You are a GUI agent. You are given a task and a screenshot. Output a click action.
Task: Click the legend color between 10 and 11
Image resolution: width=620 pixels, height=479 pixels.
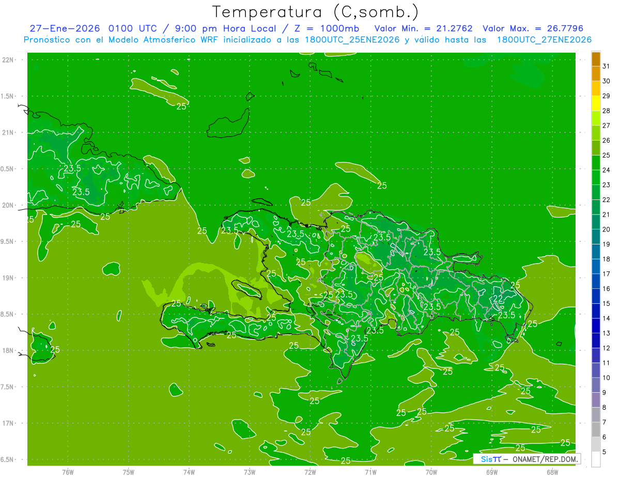[x=596, y=370]
